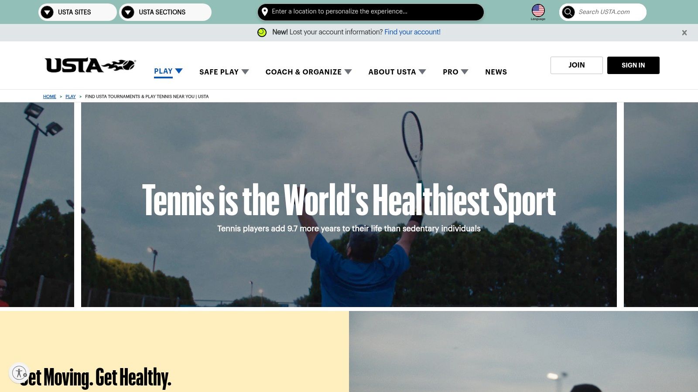Open the Safe Play menu

pyautogui.click(x=224, y=72)
